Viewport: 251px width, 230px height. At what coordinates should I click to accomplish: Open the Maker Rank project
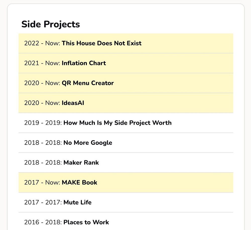pos(81,163)
